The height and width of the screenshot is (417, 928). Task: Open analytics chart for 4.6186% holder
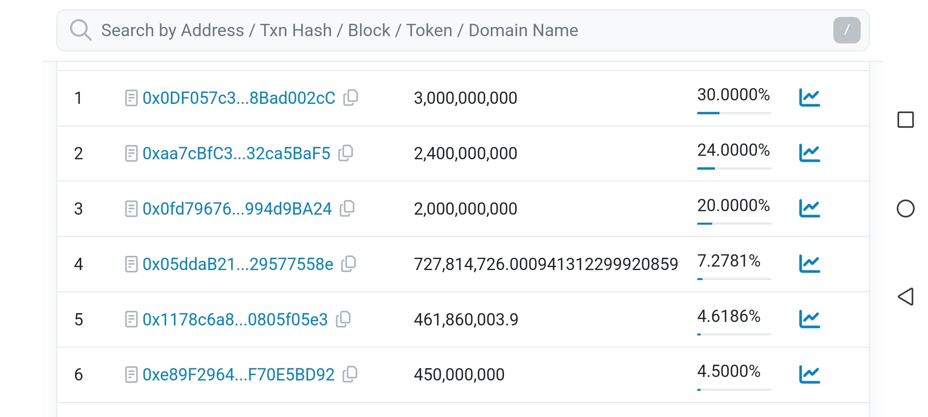(809, 319)
